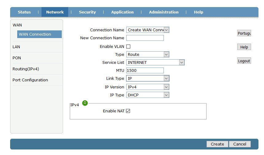This screenshot has width=264, height=155.
Task: Open the Application tab
Action: 122,12
